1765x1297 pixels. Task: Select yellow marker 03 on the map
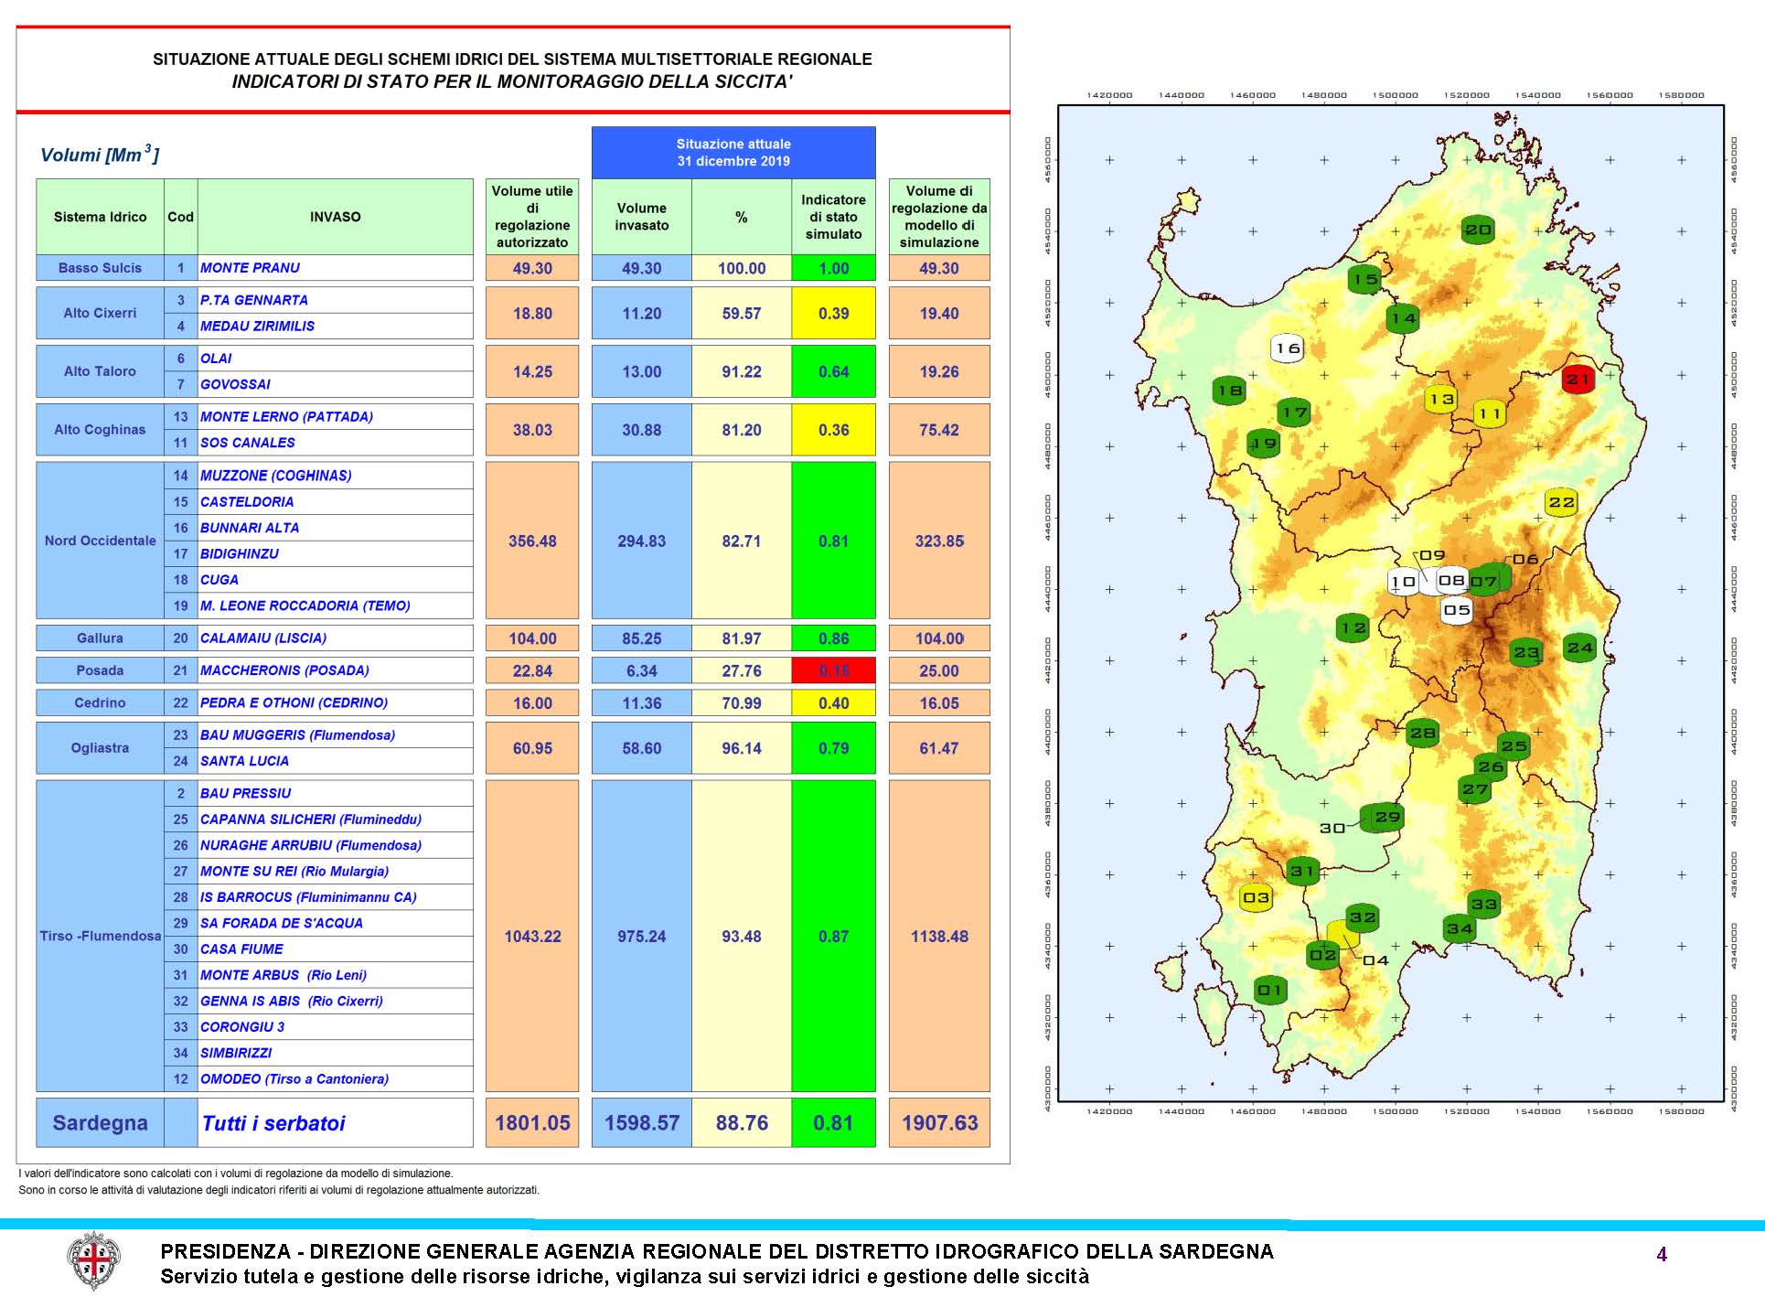click(1256, 897)
